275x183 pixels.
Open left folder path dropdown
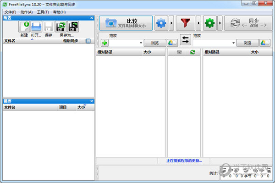pos(141,43)
